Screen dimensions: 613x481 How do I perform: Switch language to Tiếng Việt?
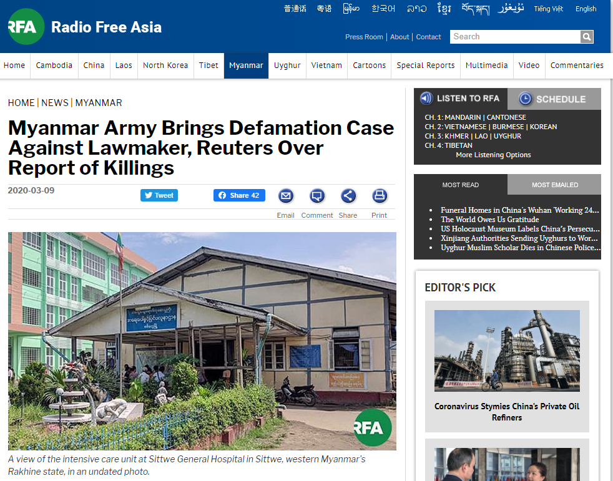548,9
